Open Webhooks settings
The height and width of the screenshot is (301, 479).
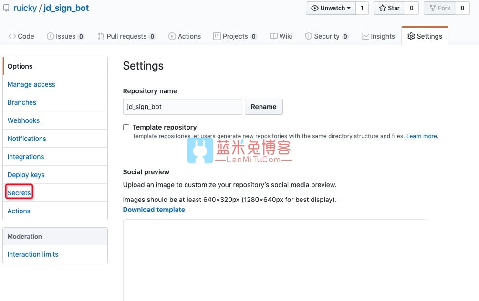[55, 120]
